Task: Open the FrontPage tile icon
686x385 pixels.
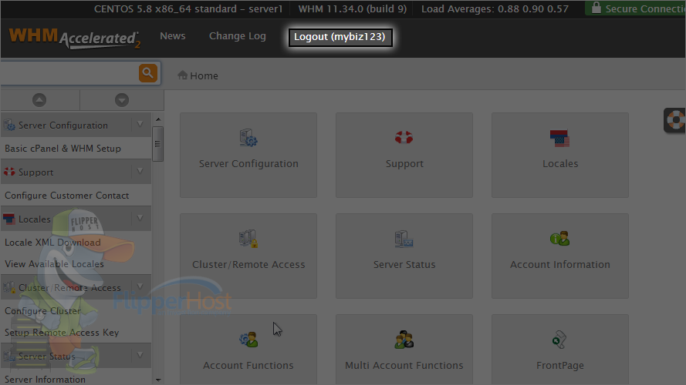Action: click(559, 340)
